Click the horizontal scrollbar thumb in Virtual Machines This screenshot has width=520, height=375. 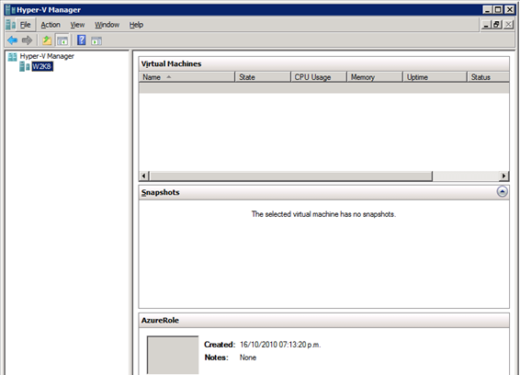click(291, 176)
